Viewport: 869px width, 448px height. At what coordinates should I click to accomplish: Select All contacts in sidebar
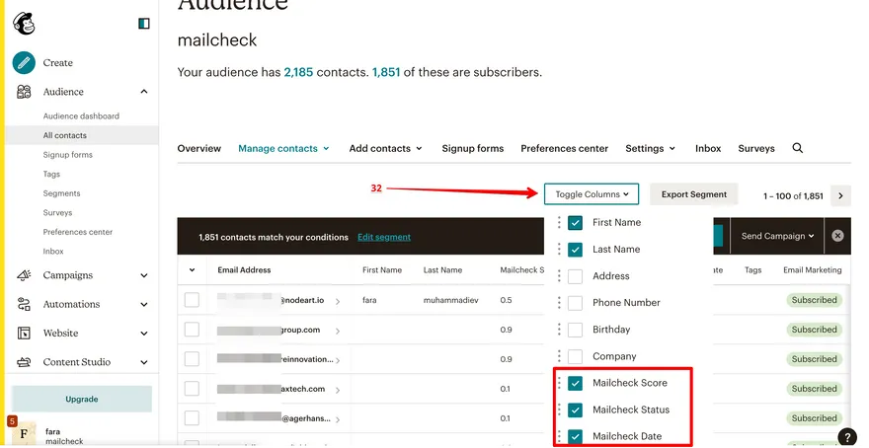[81, 135]
